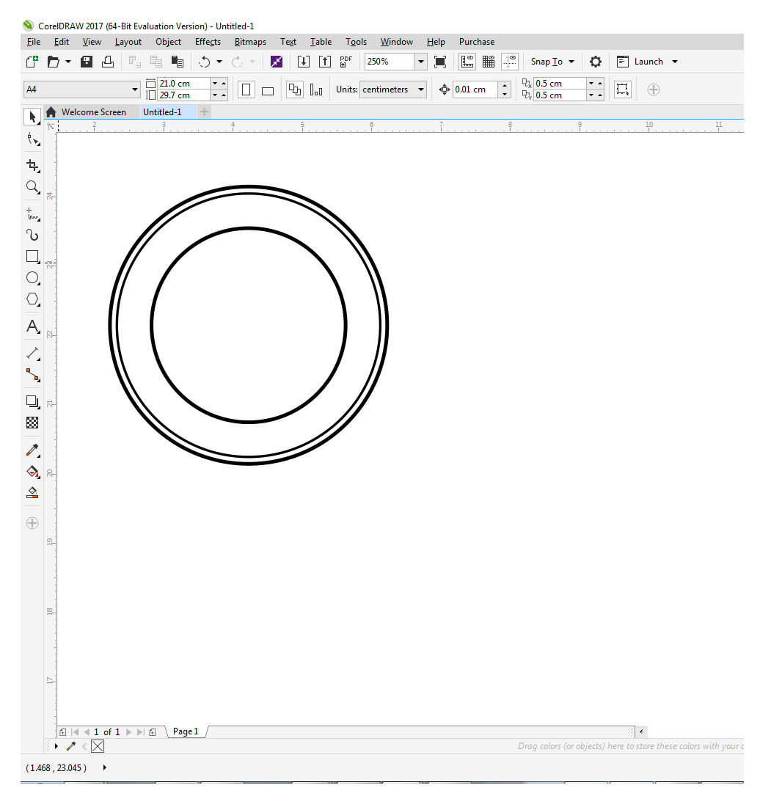Toggle full-screen preview mode
771x807 pixels.
(x=439, y=62)
